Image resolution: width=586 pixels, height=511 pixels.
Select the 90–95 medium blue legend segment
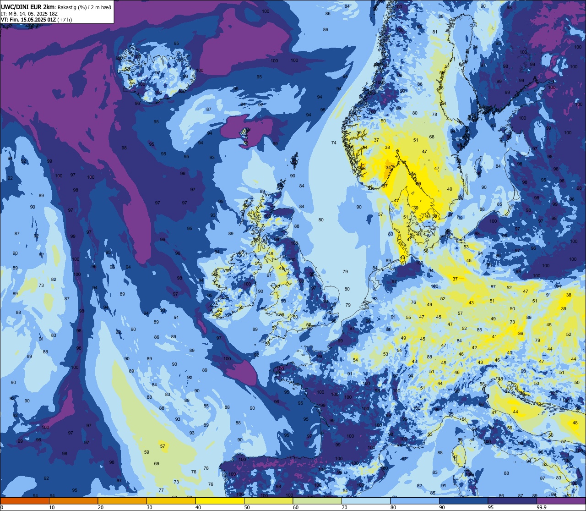click(463, 500)
